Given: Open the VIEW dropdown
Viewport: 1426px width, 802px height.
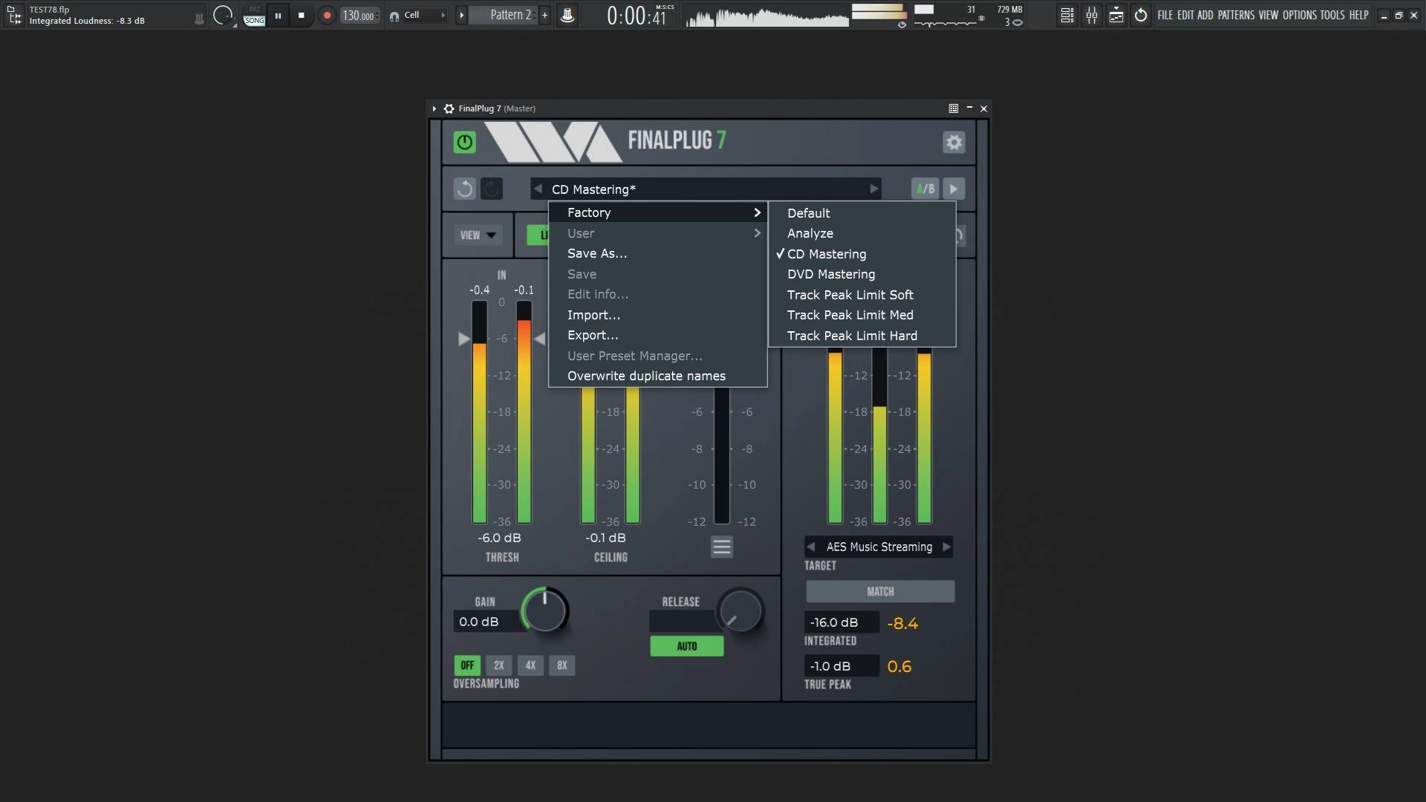Looking at the screenshot, I should pyautogui.click(x=478, y=235).
